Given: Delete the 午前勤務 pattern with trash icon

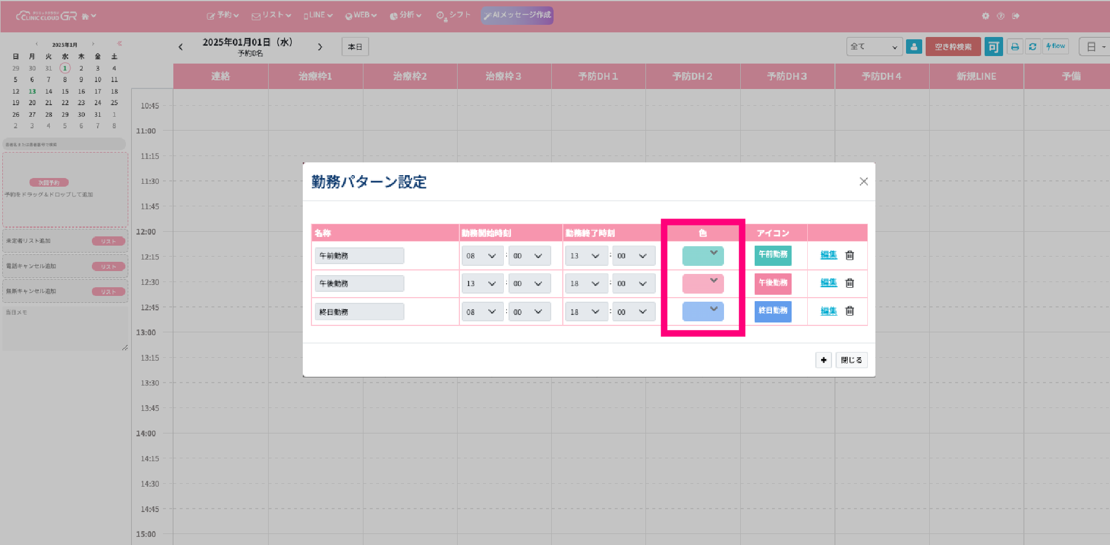Looking at the screenshot, I should click(x=849, y=255).
